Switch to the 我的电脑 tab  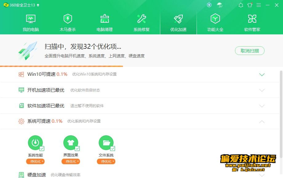[31, 23]
